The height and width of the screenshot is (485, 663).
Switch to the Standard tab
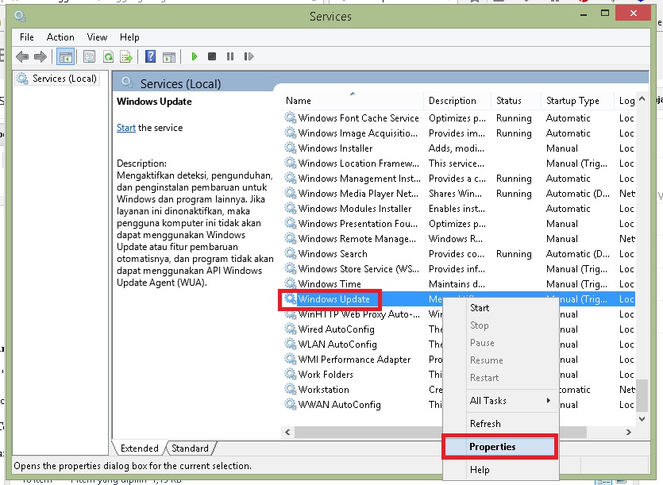click(x=191, y=448)
